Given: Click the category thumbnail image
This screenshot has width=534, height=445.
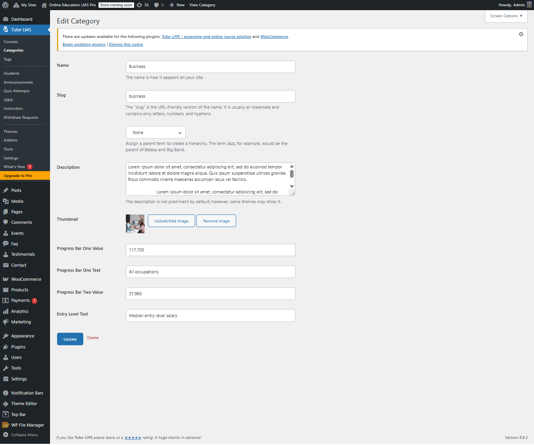Looking at the screenshot, I should point(135,224).
